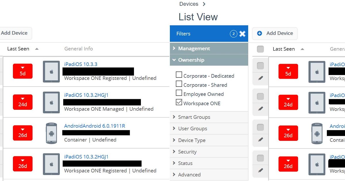Click the iPad icon in bottom right 26d row
Screen dimensions: 345x181
tap(317, 164)
